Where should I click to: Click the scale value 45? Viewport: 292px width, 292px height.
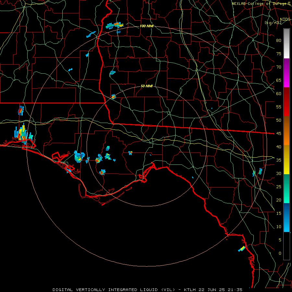[x=279, y=134]
